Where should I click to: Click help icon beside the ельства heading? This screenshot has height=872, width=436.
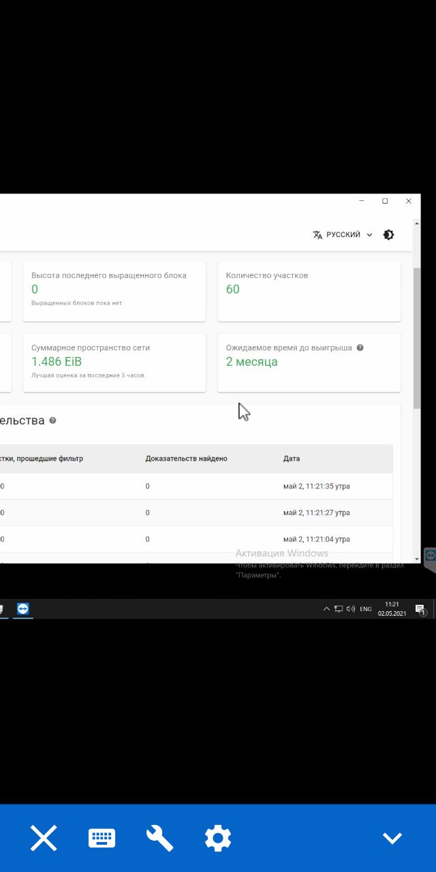point(52,420)
